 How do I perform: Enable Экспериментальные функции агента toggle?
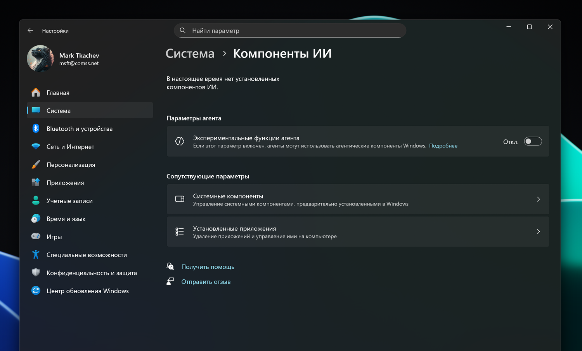pos(533,141)
